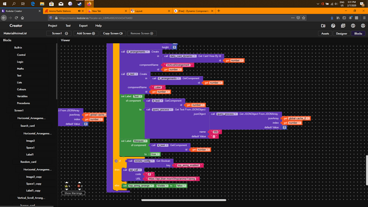
Task: Open the Visible property dropdown
Action: [x=162, y=186]
